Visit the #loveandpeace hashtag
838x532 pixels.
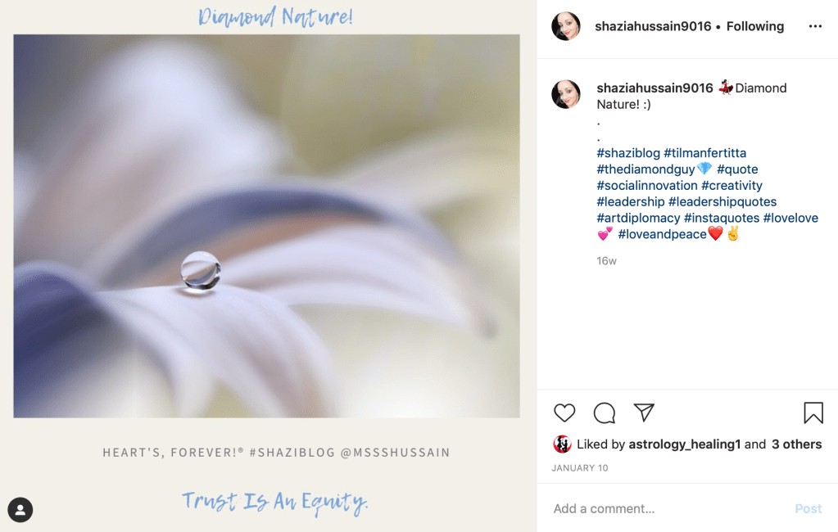[662, 234]
